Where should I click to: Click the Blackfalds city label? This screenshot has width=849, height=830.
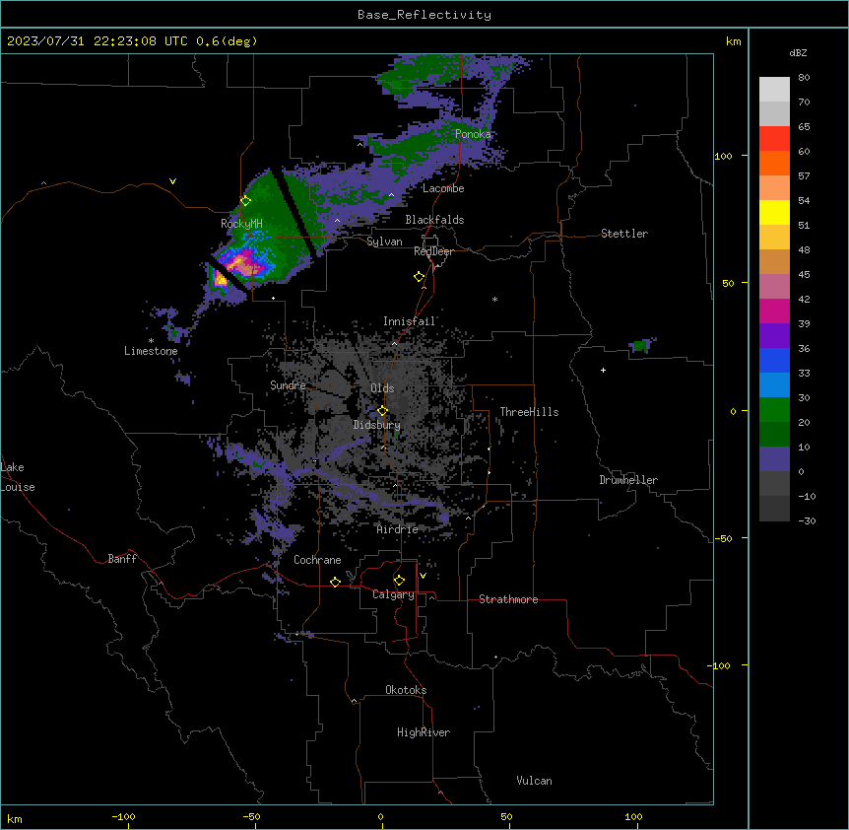click(x=434, y=220)
